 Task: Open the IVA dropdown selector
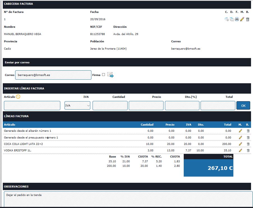[x=77, y=106]
